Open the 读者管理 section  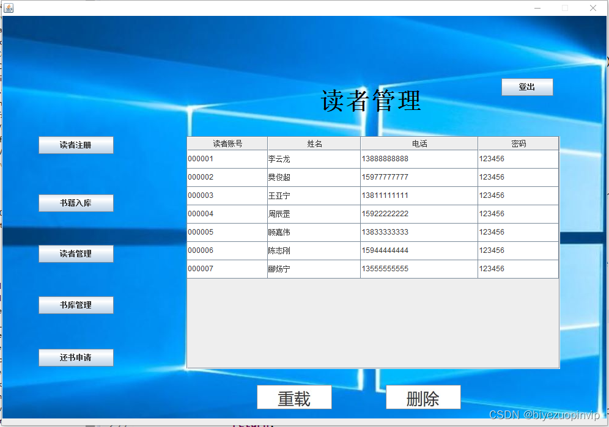[x=76, y=254]
